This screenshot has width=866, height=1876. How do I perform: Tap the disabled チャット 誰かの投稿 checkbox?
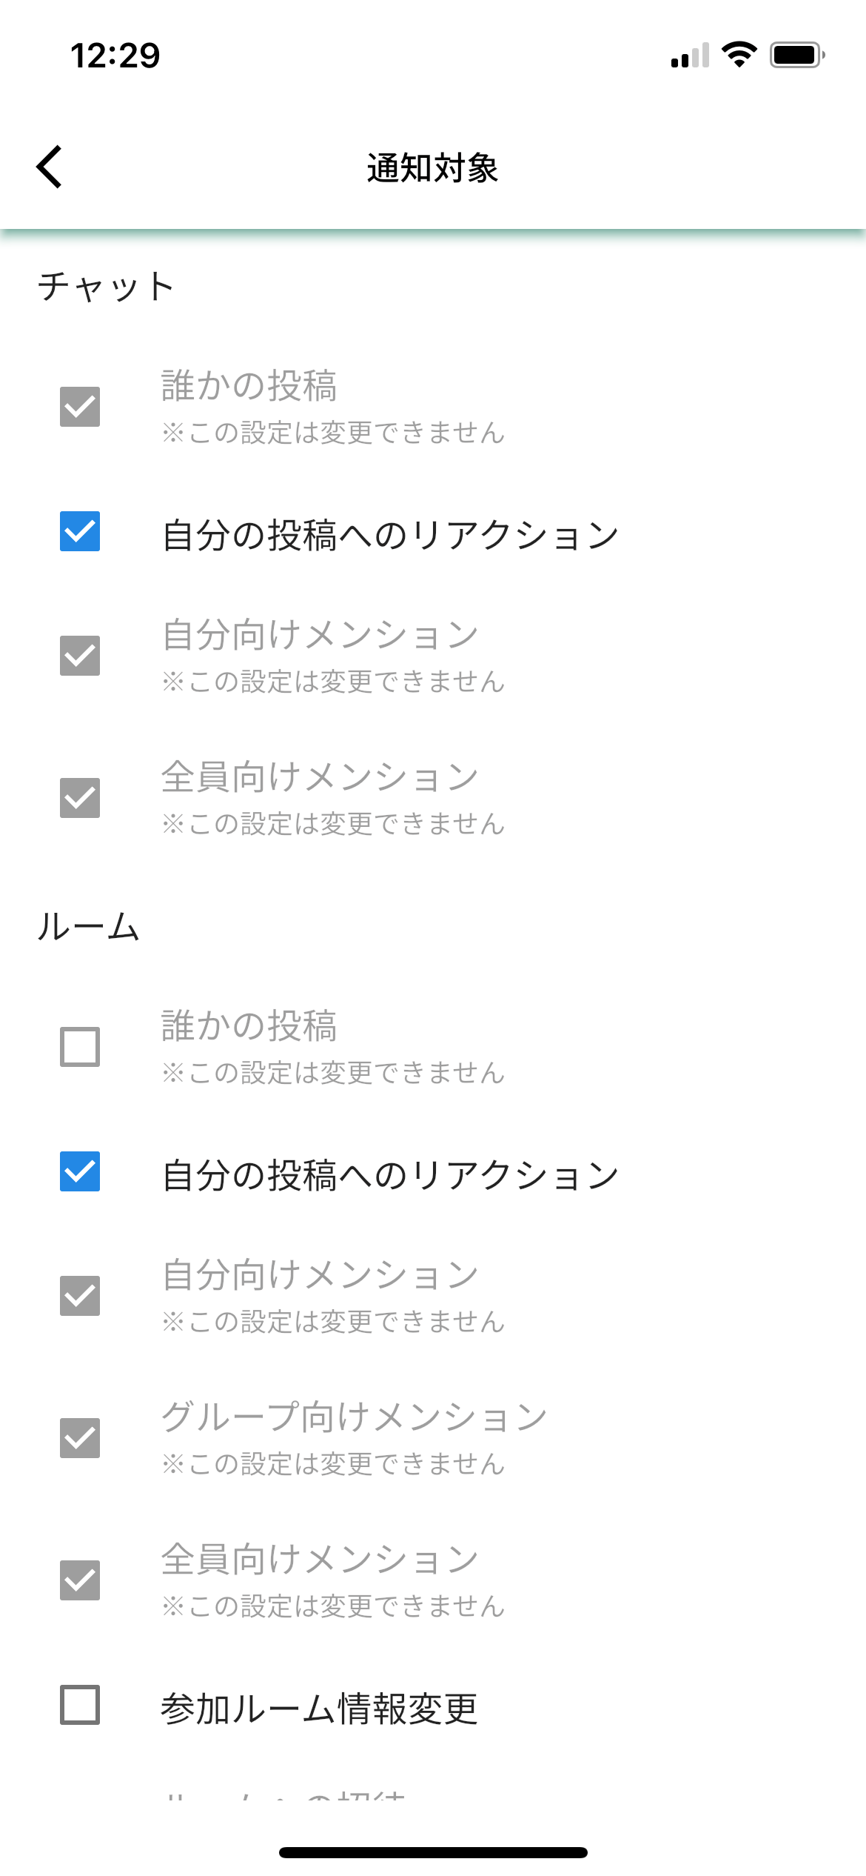[x=80, y=407]
